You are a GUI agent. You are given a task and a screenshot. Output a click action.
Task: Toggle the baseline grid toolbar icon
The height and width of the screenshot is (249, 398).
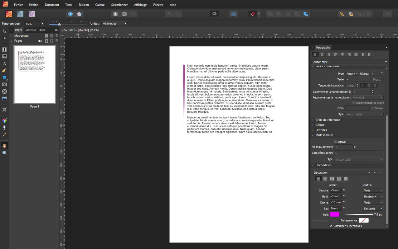click(x=233, y=14)
